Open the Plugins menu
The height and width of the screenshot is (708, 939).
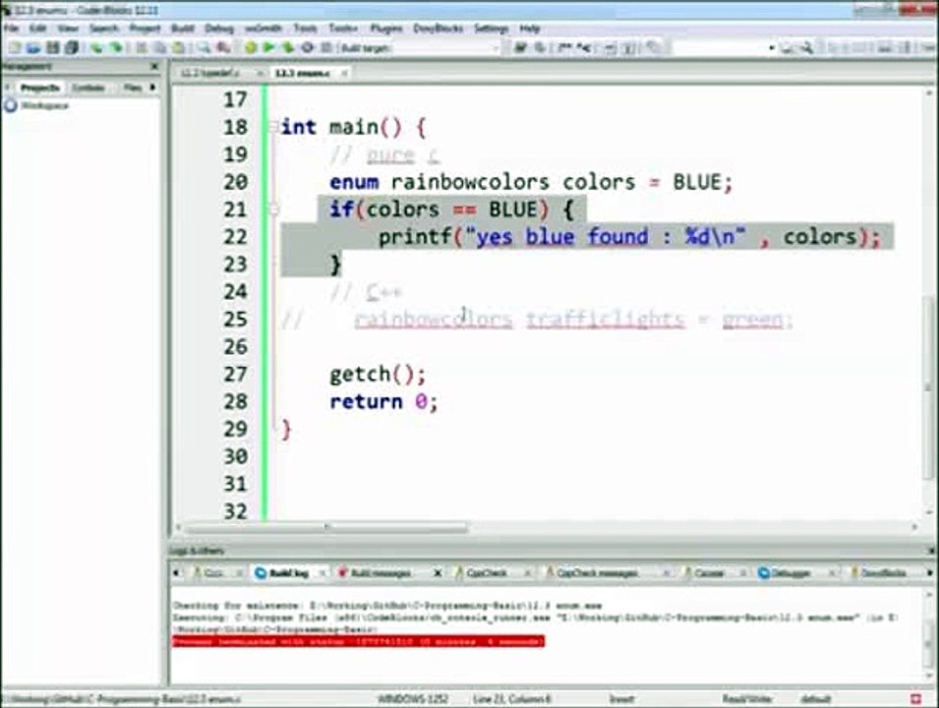click(x=386, y=29)
